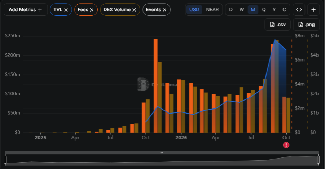This screenshot has width=325, height=169.
Task: Click the Events chip label
Action: pyautogui.click(x=153, y=10)
